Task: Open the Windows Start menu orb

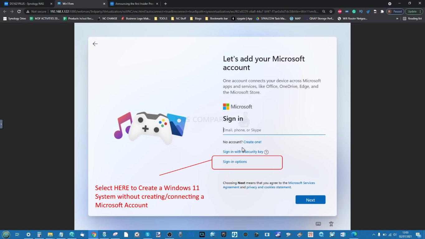Action: coord(6,234)
